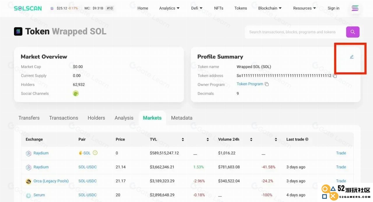This screenshot has width=373, height=202.
Task: Open the ✌-SOL pair link
Action: pos(85,153)
